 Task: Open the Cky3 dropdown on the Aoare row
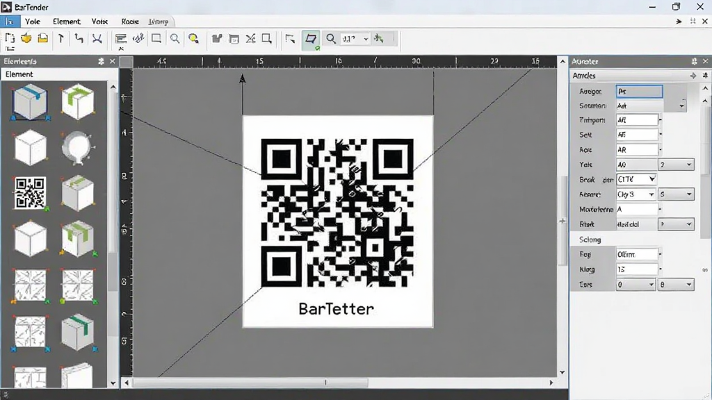636,194
